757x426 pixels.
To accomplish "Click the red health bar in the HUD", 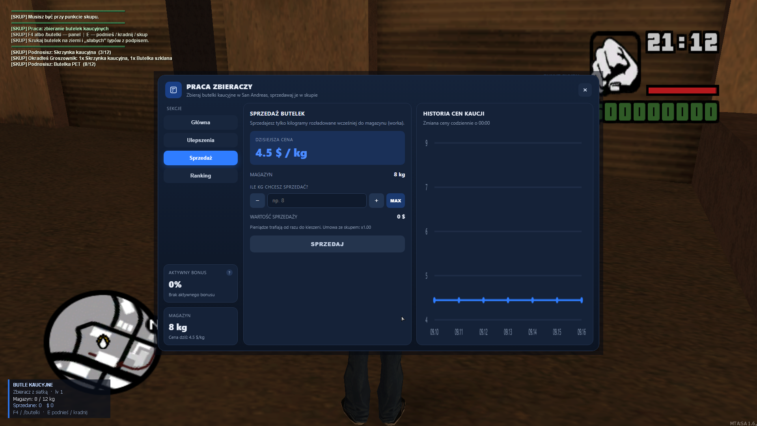I will coord(682,90).
